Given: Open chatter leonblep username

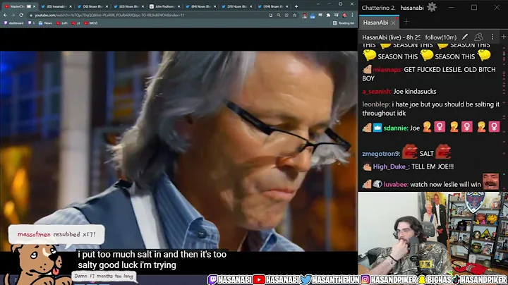Looking at the screenshot, I should [376, 104].
